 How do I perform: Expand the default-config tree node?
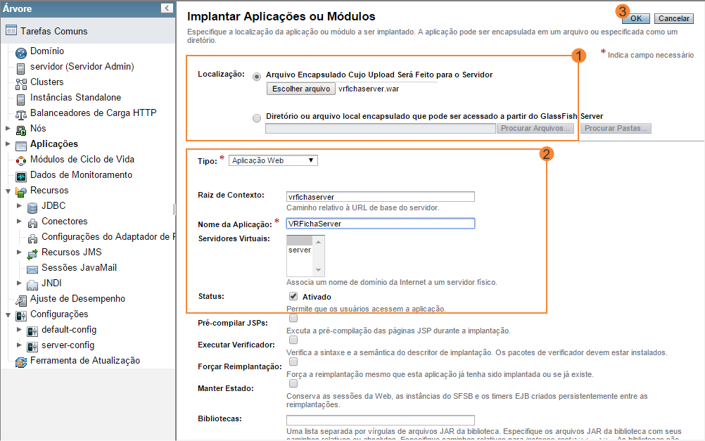(19, 329)
